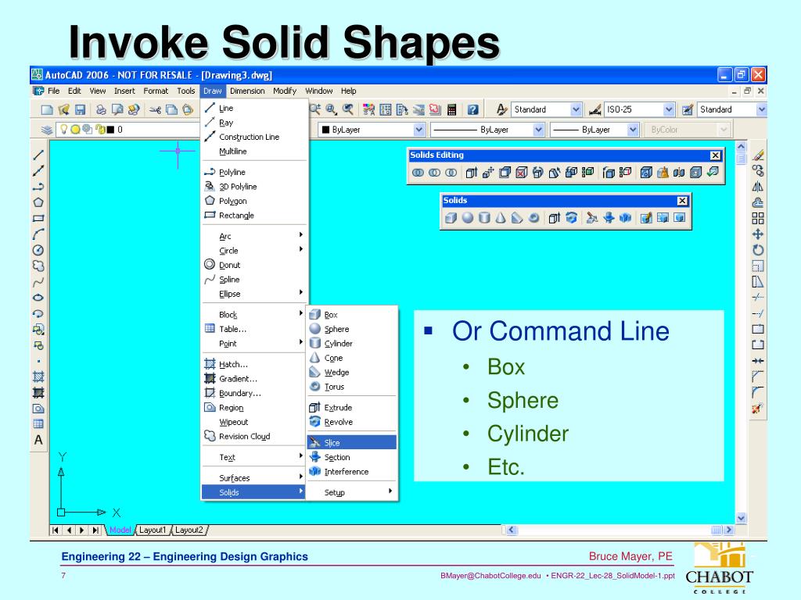Click the last-tab navigation arrow beside Model
This screenshot has width=801, height=600.
coord(95,530)
